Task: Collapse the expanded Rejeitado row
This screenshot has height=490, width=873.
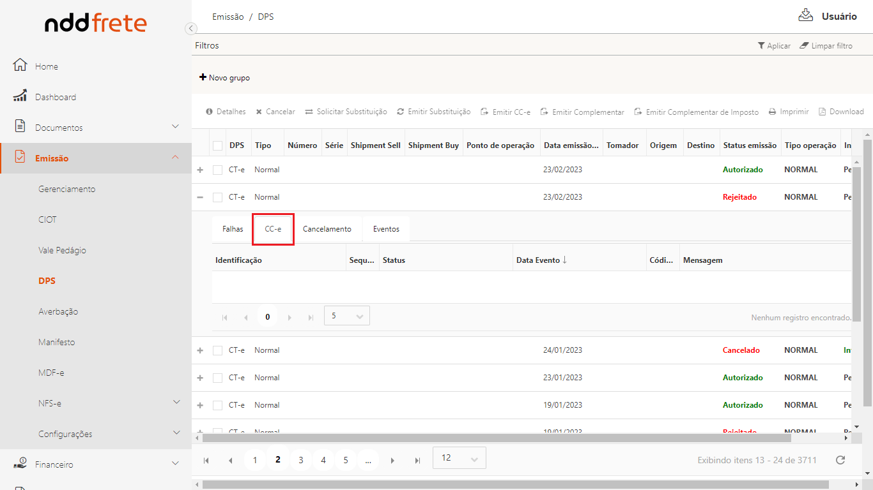Action: (200, 197)
